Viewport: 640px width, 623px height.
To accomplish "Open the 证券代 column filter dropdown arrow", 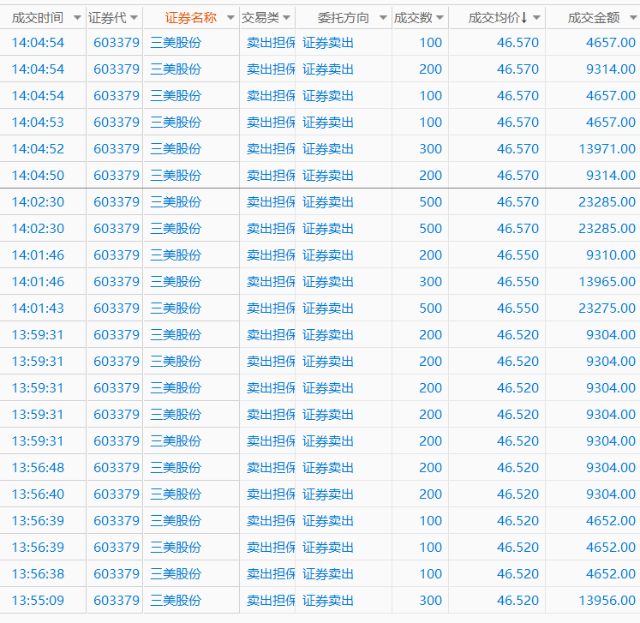I will pos(134,18).
